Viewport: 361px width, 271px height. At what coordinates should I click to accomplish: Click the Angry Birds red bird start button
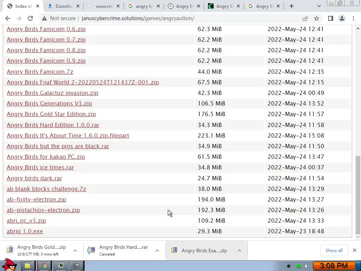pyautogui.click(x=9, y=265)
